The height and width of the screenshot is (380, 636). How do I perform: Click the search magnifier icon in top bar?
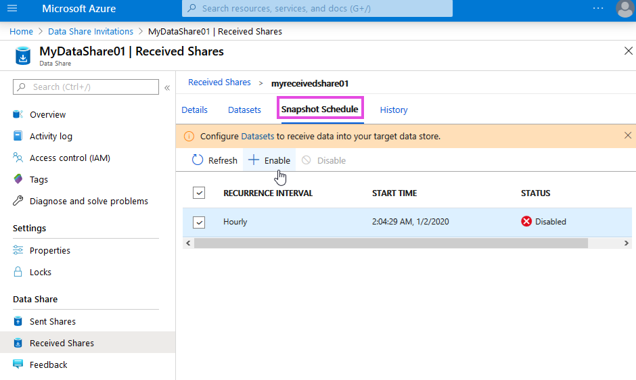(192, 8)
